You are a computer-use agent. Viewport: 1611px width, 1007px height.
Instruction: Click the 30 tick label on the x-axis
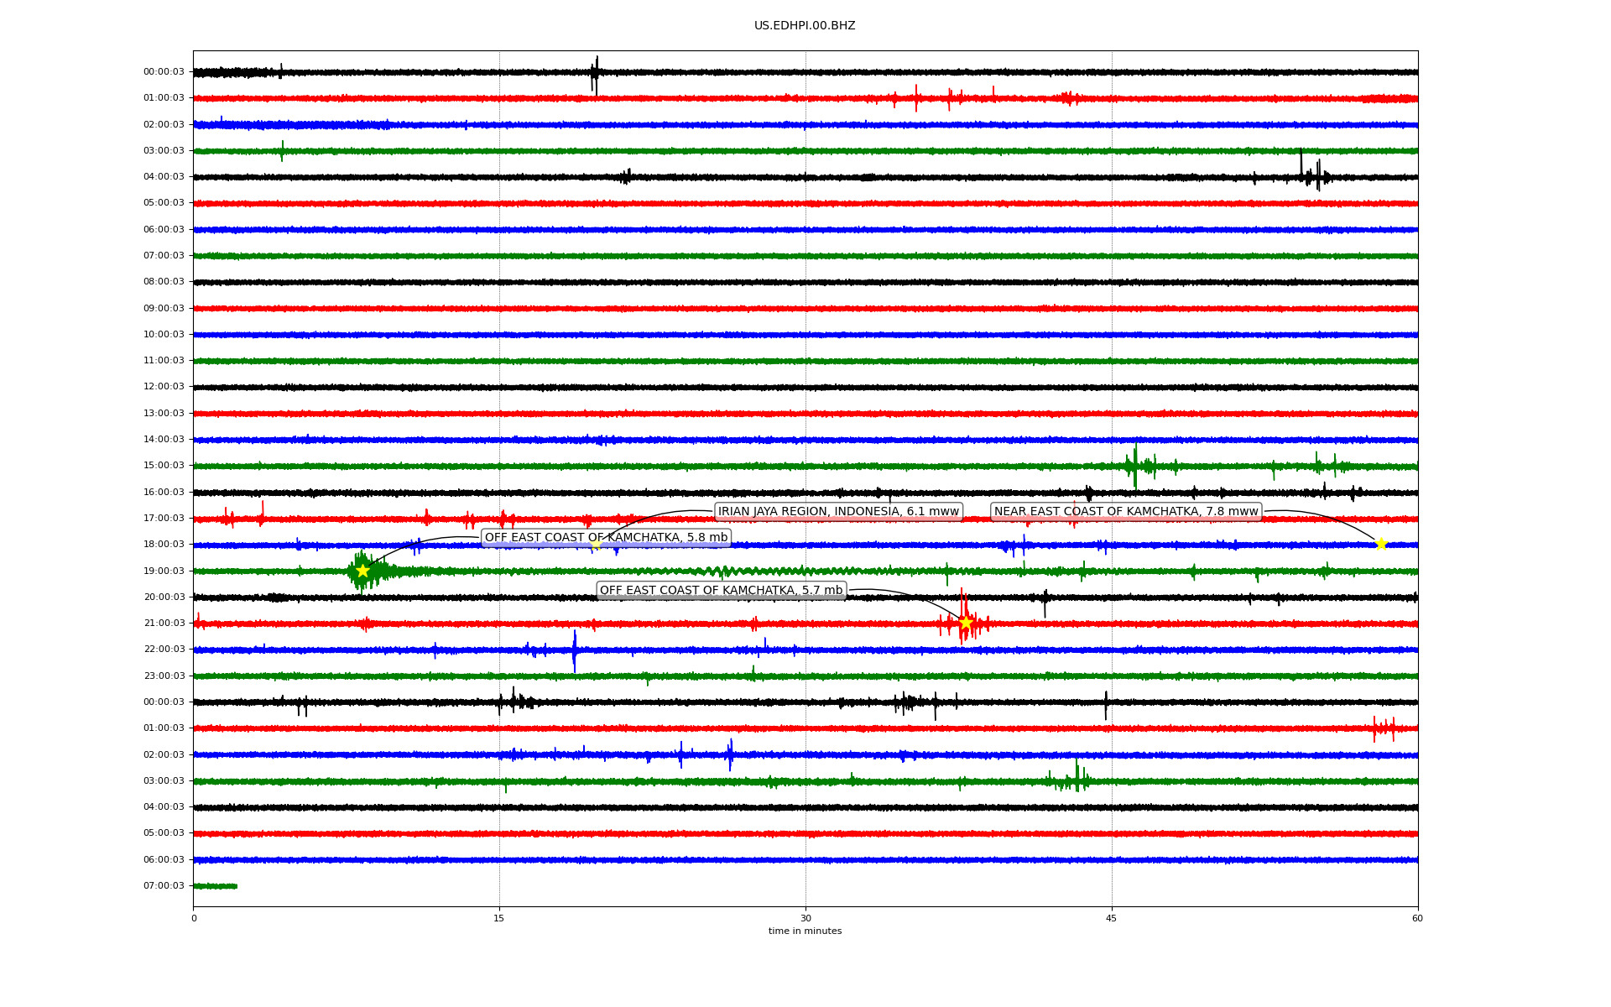pyautogui.click(x=805, y=918)
